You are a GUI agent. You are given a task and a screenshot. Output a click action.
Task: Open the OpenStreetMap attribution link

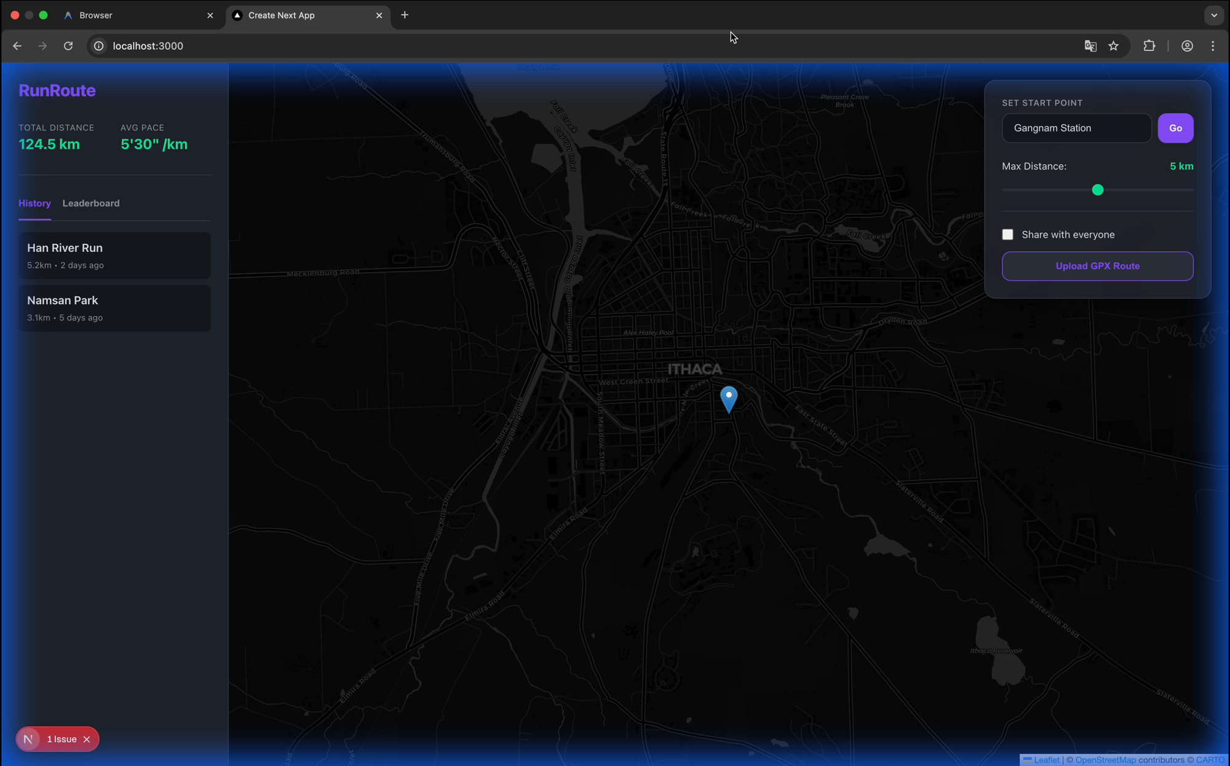point(1105,760)
